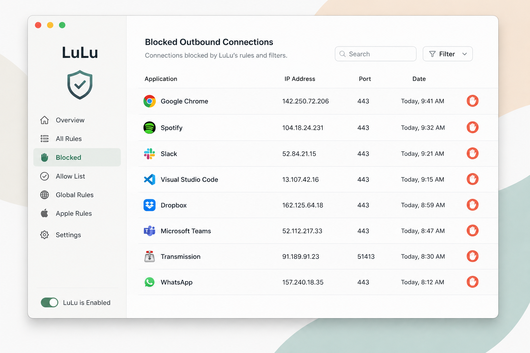Click block hand icon for Visual Studio Code

click(472, 179)
